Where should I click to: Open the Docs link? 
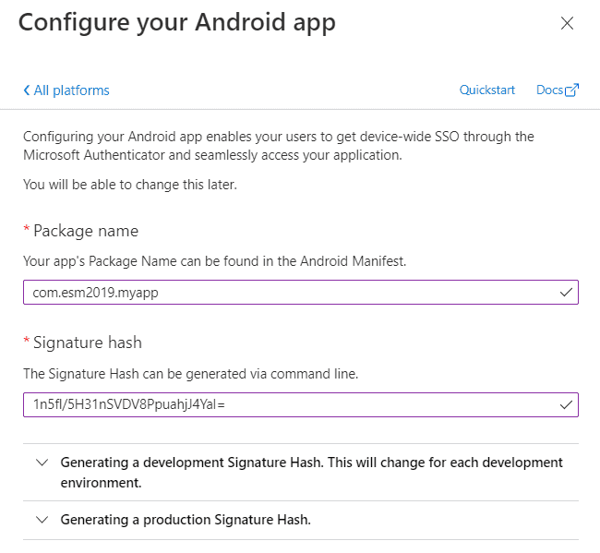(x=549, y=90)
